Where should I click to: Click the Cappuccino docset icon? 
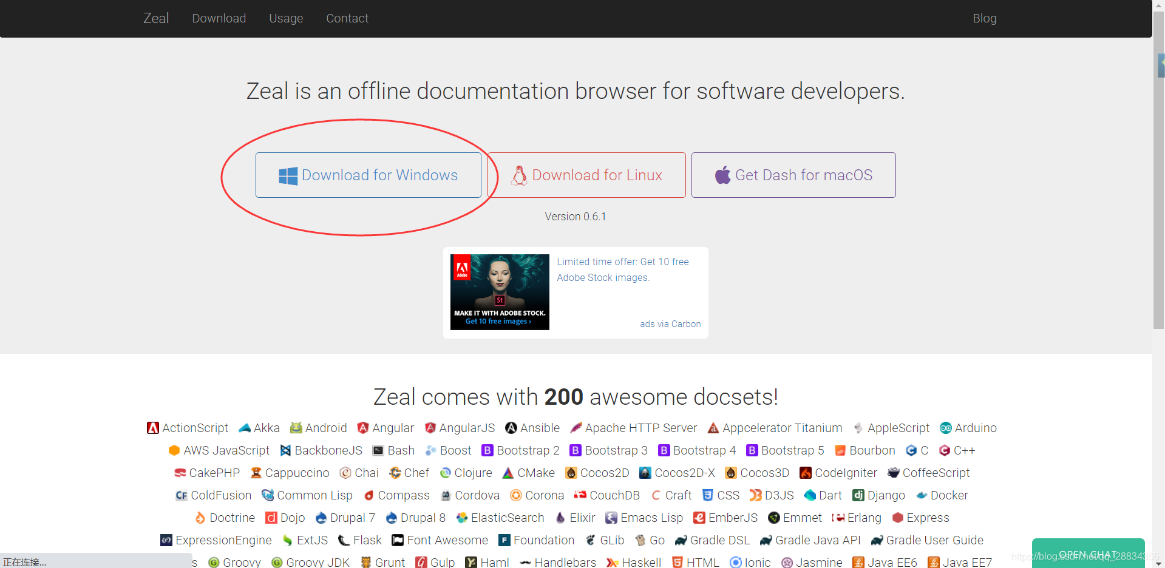pyautogui.click(x=256, y=473)
